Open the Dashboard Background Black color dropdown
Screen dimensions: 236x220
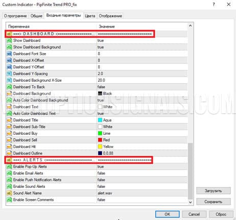(x=143, y=93)
